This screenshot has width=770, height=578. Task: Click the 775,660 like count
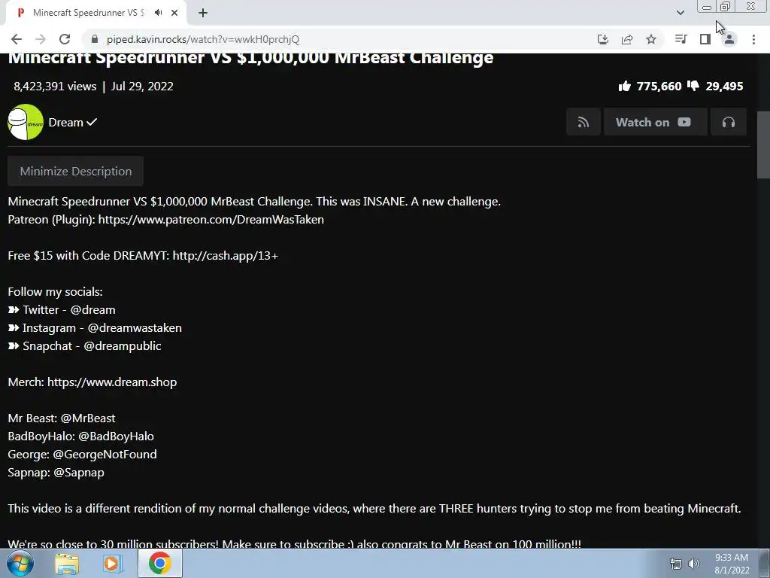coord(659,87)
